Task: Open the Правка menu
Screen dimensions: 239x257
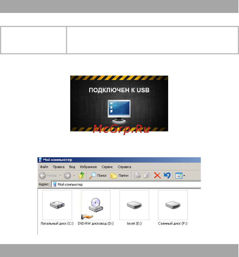Action: pos(59,167)
